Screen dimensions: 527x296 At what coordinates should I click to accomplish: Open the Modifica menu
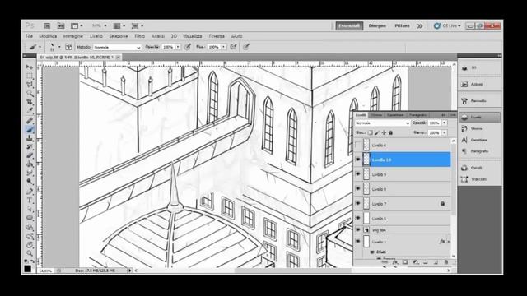[x=48, y=36]
